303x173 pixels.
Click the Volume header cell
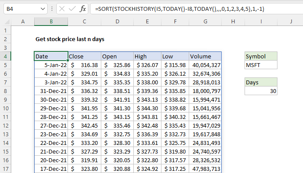point(205,56)
